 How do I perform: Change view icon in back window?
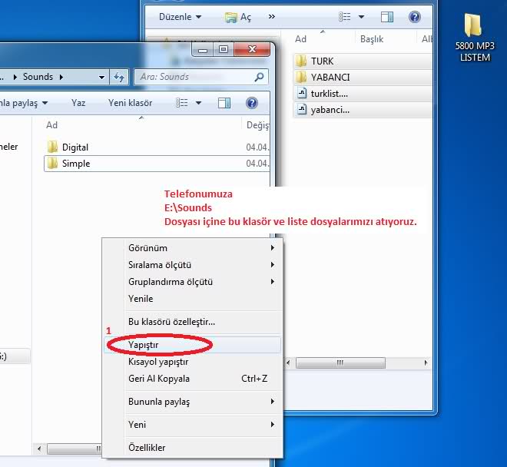pos(344,16)
